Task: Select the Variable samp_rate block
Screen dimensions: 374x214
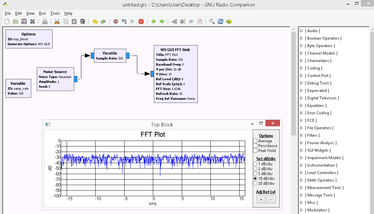Action: 18,88
